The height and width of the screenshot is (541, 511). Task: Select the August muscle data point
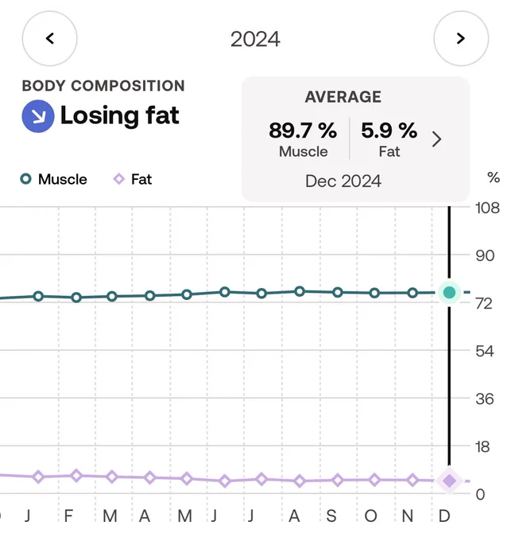pos(300,291)
